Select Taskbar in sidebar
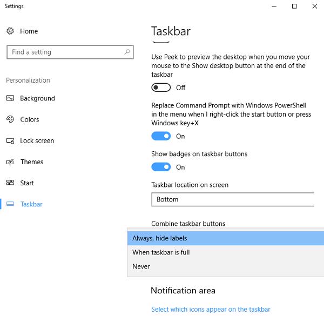The width and height of the screenshot is (324, 316). [31, 204]
